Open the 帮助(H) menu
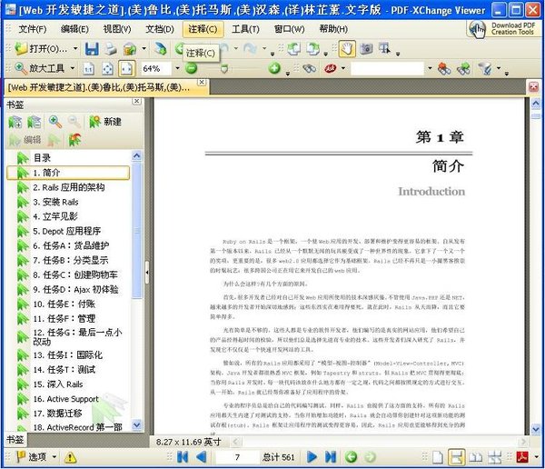Screen dimensions: 545x469 pos(333,29)
